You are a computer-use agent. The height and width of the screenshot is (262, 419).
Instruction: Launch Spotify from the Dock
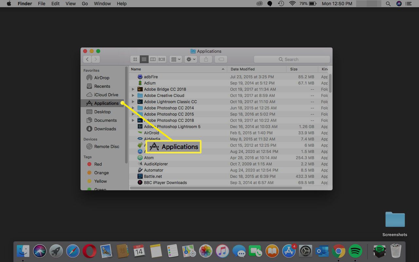(x=355, y=252)
